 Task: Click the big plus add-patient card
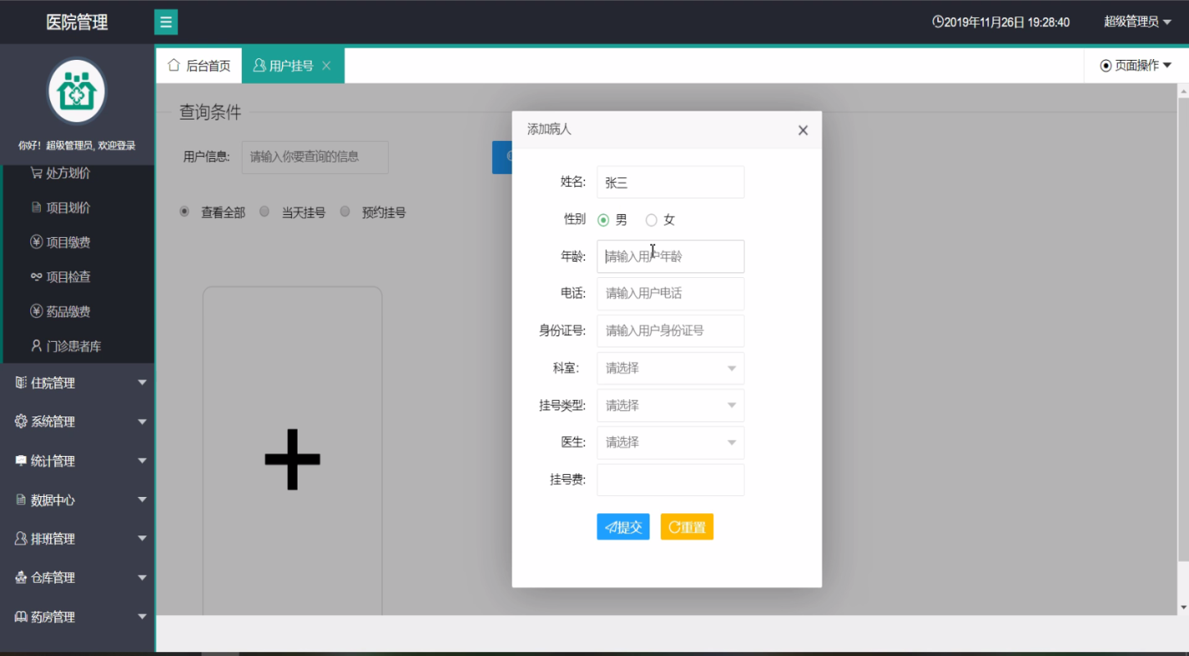pos(292,458)
